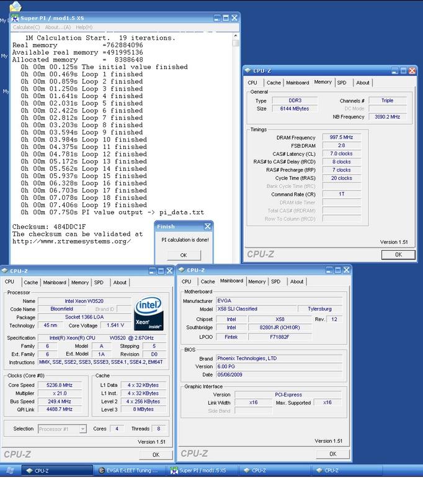Close the Finish dialog

[x=208, y=227]
